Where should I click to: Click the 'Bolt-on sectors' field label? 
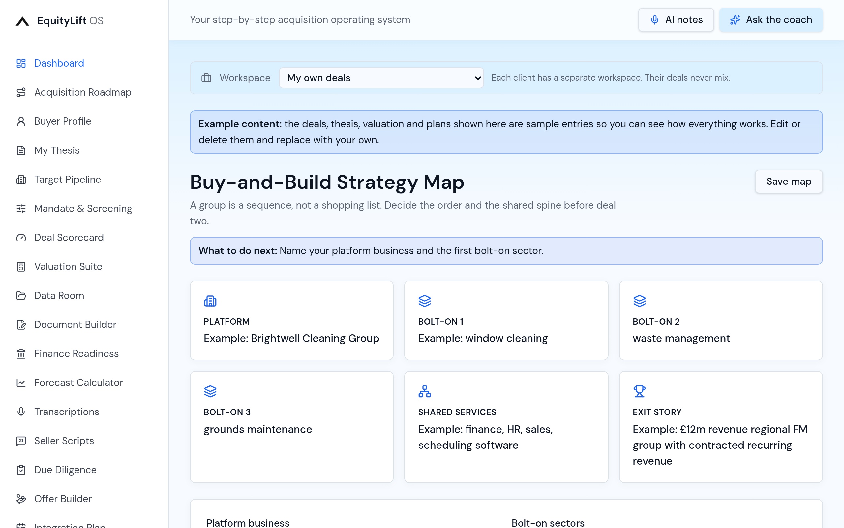pyautogui.click(x=548, y=523)
